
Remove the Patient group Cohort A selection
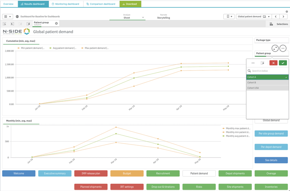coord(56,24)
